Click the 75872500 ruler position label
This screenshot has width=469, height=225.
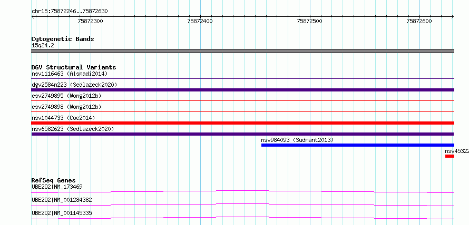tap(310, 21)
